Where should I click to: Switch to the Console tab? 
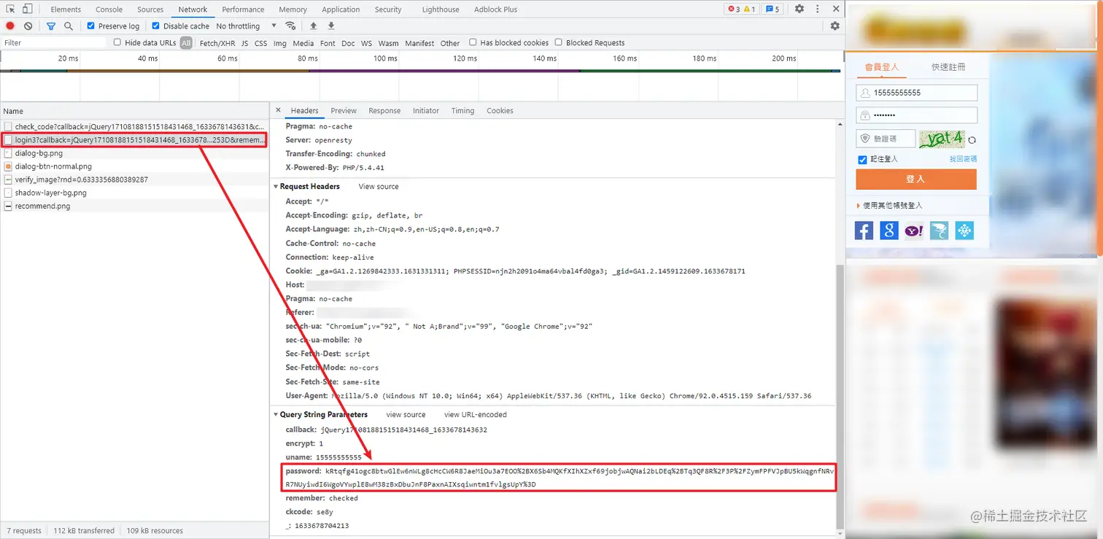coord(109,9)
